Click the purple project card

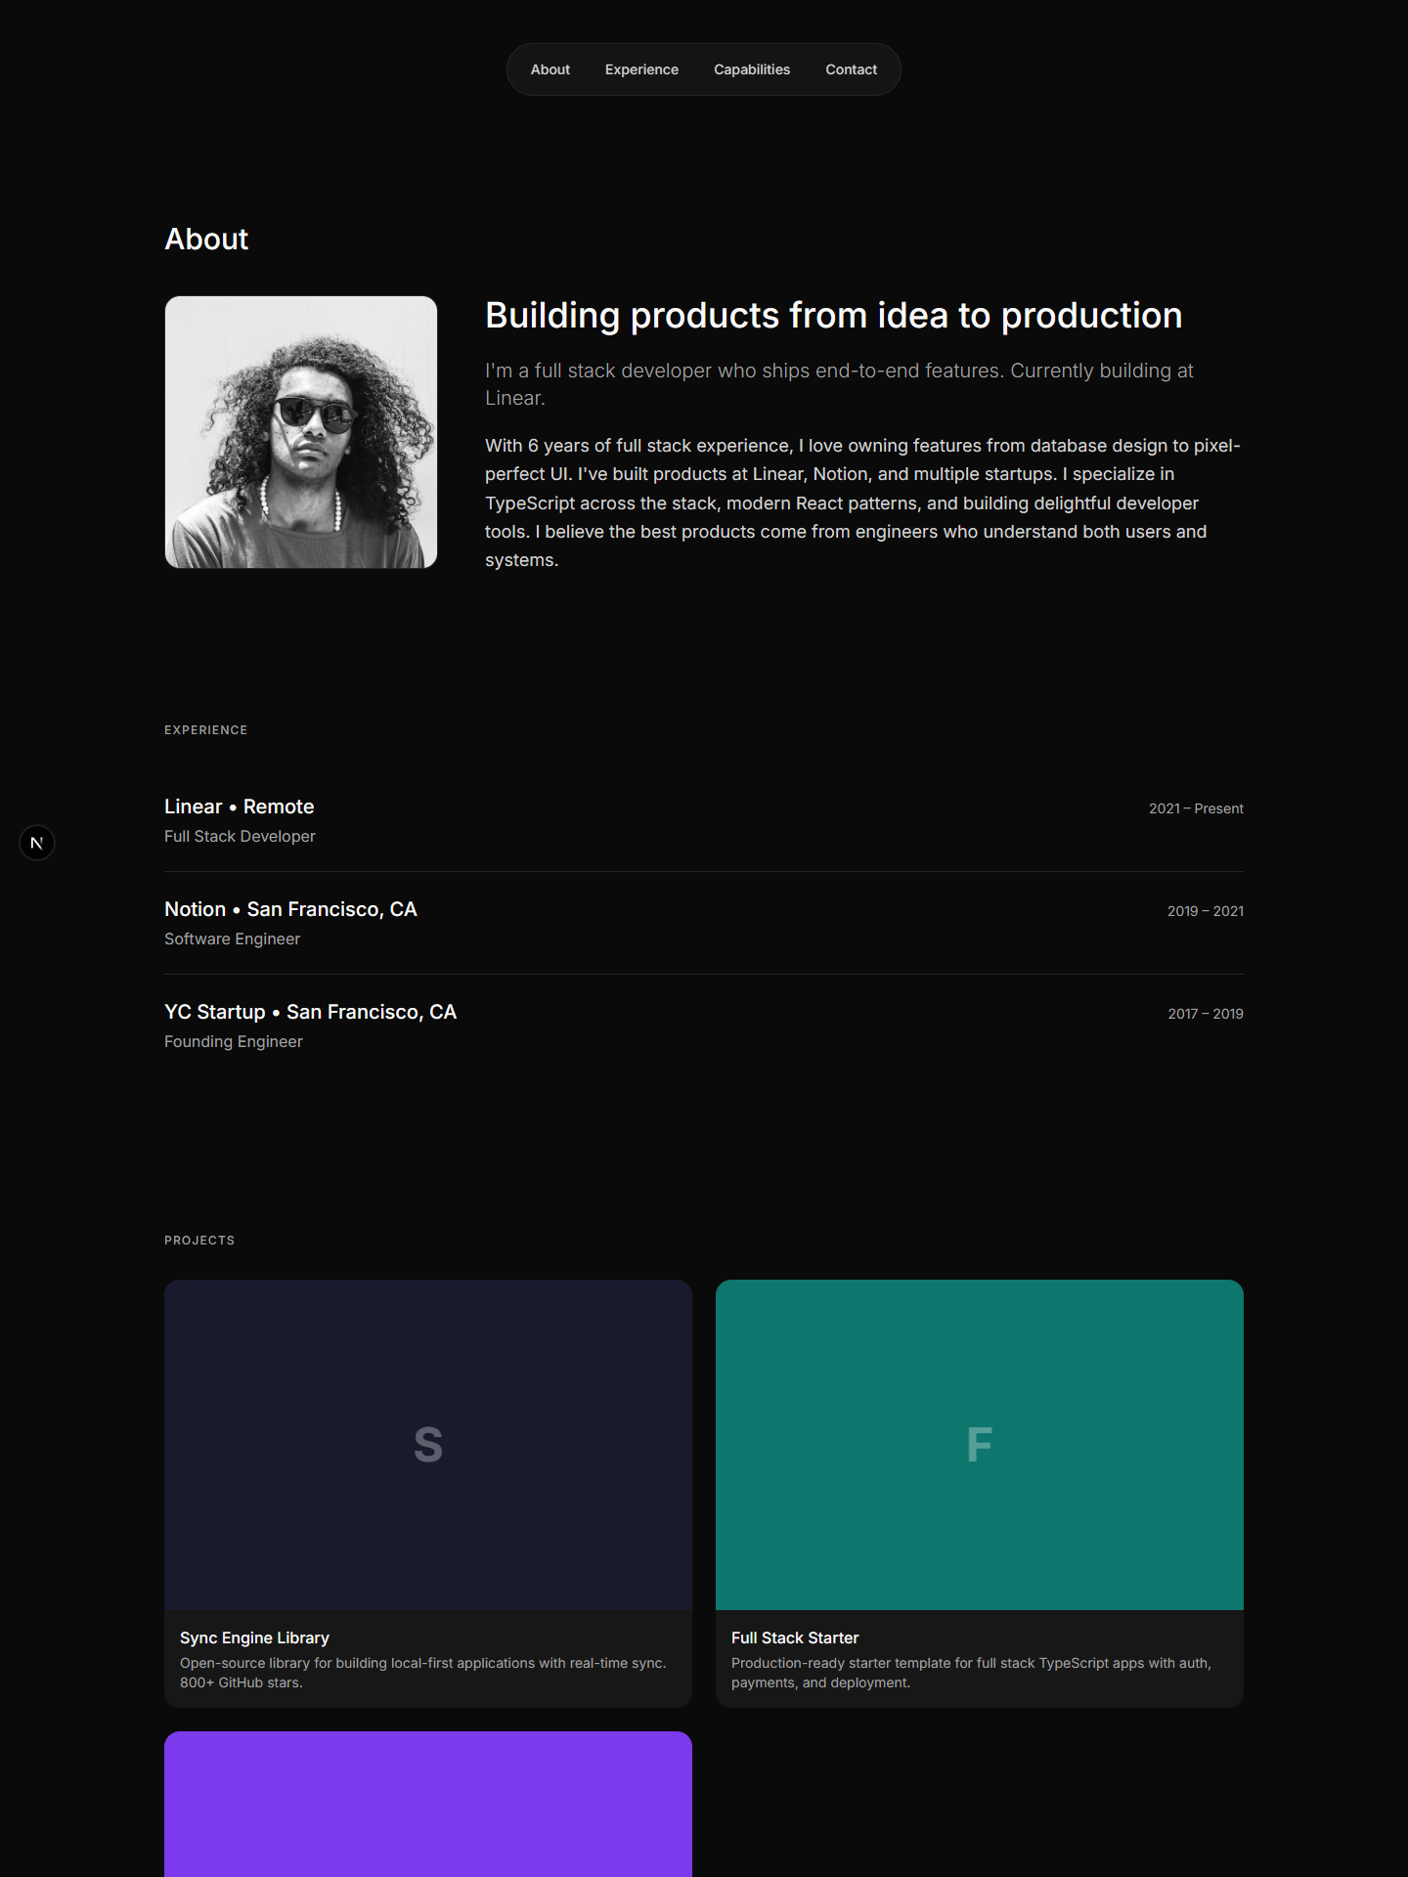click(x=428, y=1805)
